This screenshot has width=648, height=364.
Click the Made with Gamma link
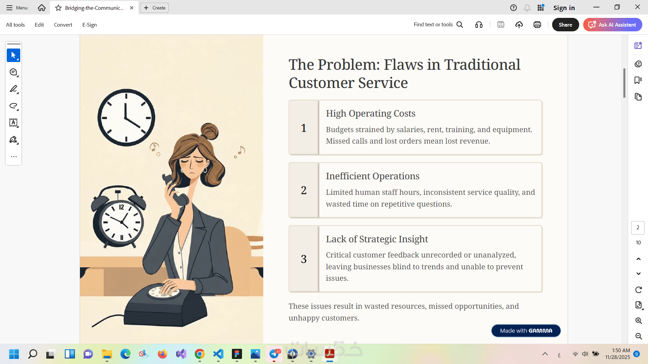pyautogui.click(x=526, y=331)
